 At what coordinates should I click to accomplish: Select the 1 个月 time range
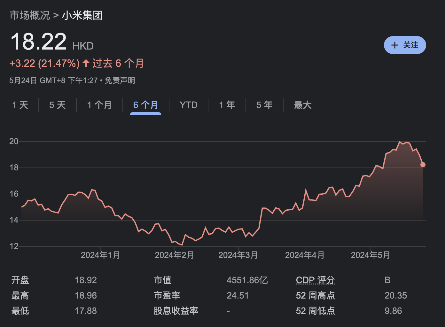99,105
